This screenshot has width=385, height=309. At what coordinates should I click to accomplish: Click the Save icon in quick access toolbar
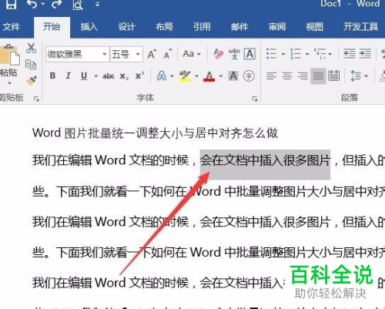(x=11, y=4)
